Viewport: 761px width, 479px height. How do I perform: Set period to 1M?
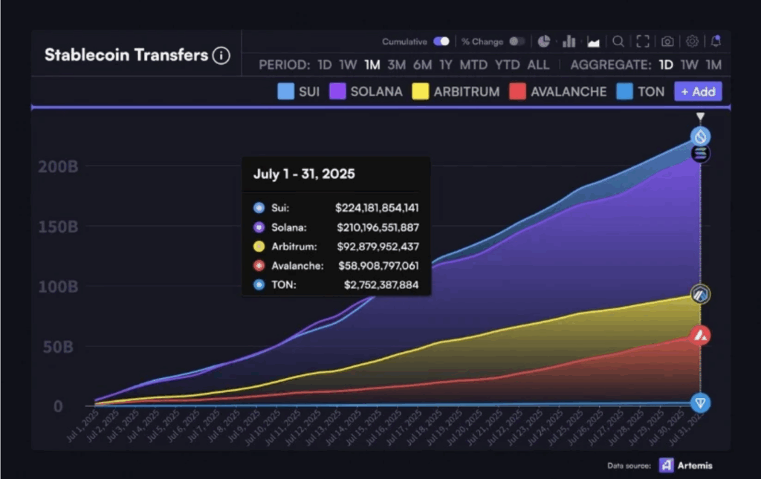tap(372, 65)
